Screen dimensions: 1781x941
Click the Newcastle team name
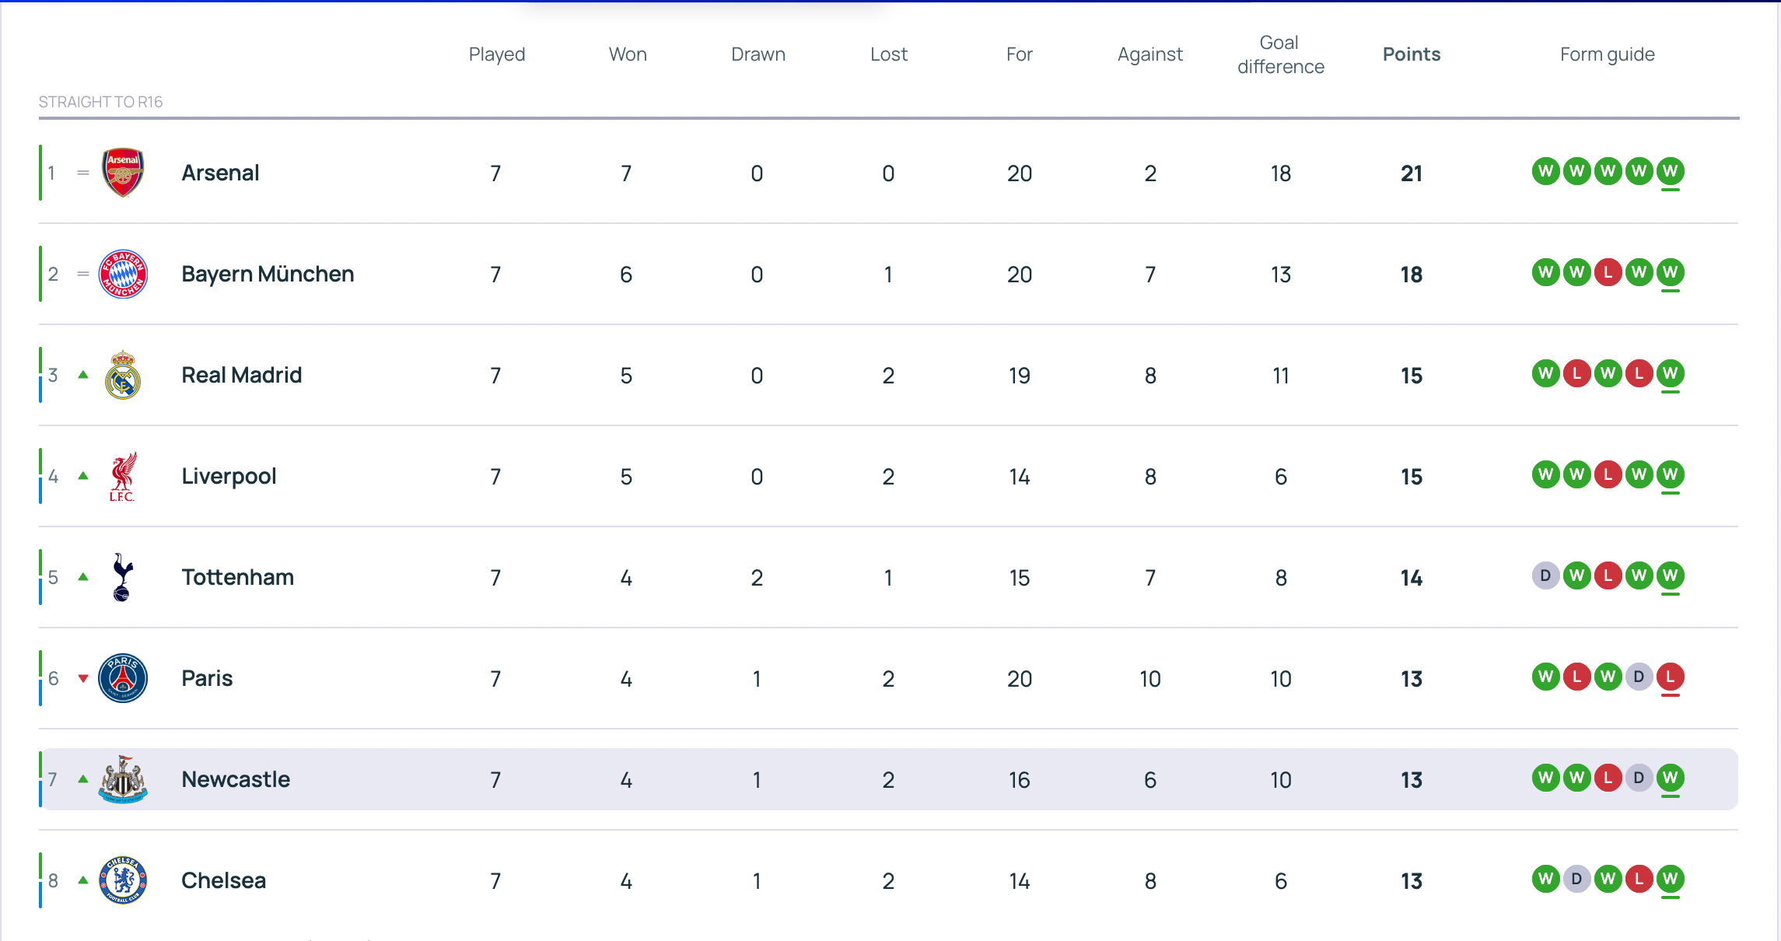236,778
